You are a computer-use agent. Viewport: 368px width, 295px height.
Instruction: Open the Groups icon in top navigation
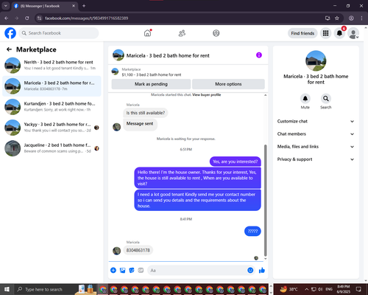pyautogui.click(x=216, y=33)
